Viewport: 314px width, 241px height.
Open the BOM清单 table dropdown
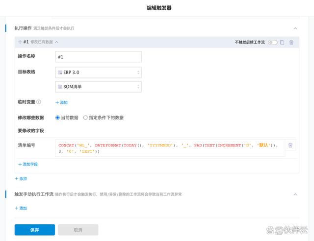[98, 87]
